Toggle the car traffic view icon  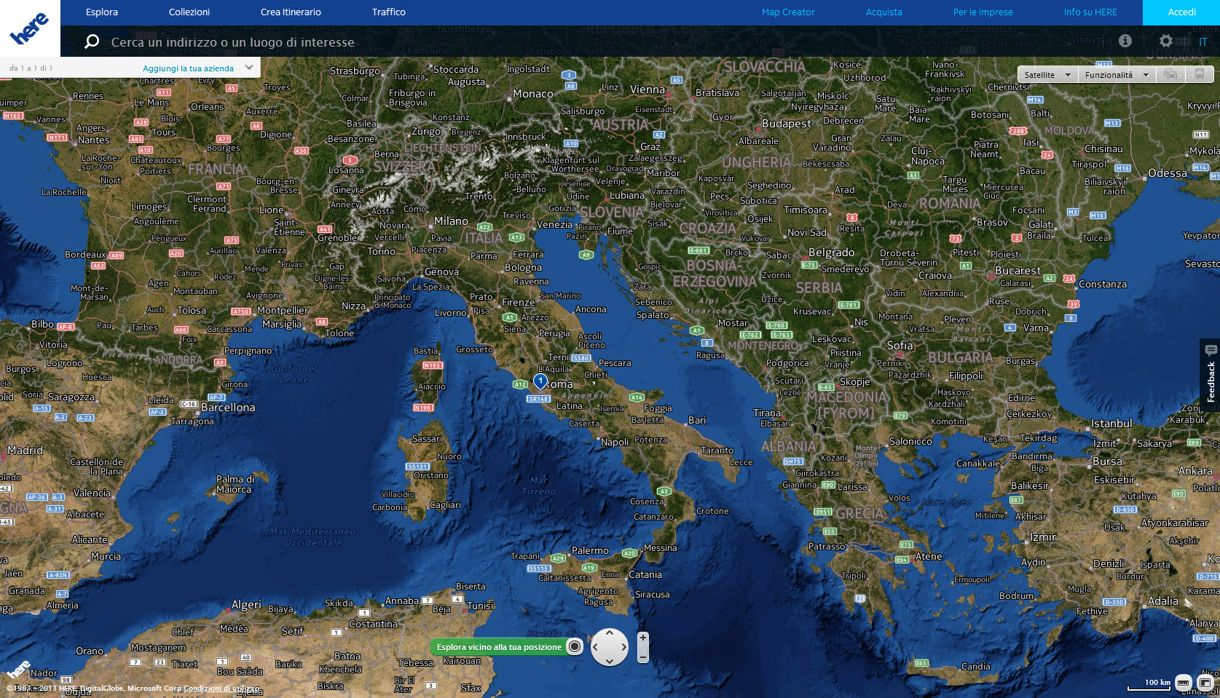pyautogui.click(x=1170, y=74)
